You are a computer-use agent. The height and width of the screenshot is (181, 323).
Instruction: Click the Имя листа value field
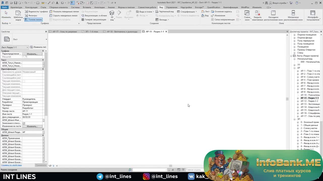33,114
